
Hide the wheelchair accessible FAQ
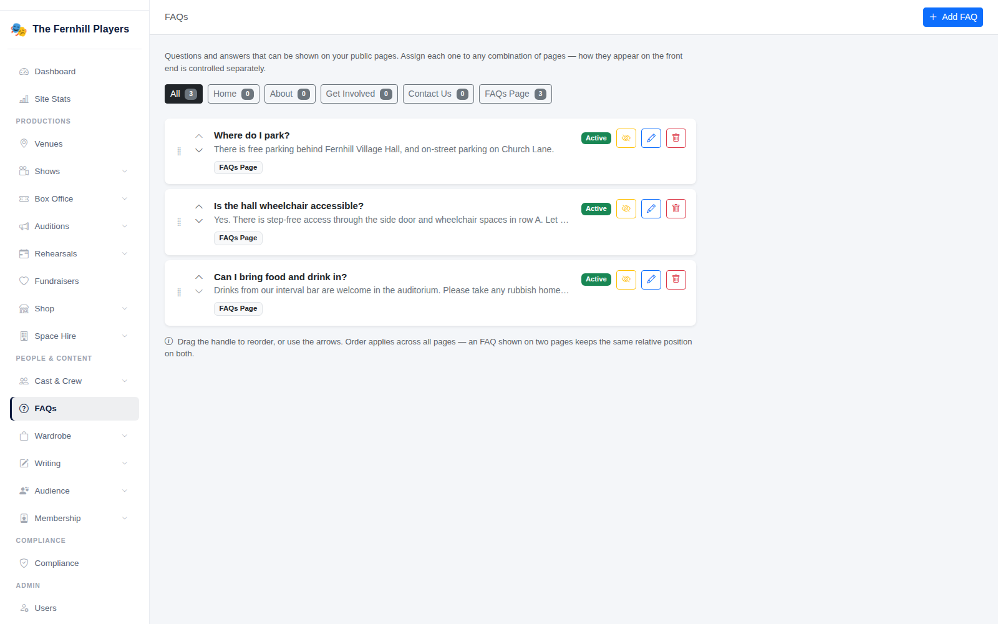(x=626, y=208)
